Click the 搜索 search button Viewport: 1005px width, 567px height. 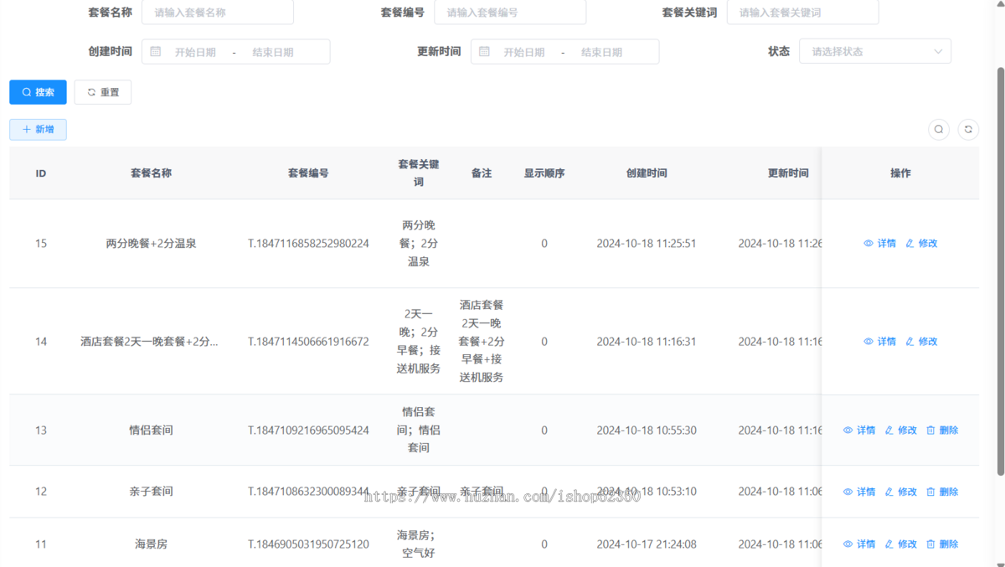(38, 92)
